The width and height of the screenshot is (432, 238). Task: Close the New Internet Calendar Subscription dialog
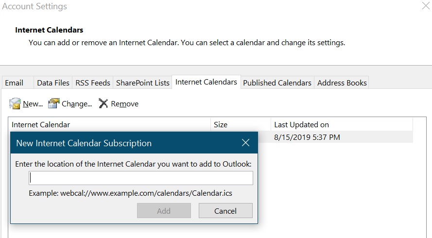(245, 143)
